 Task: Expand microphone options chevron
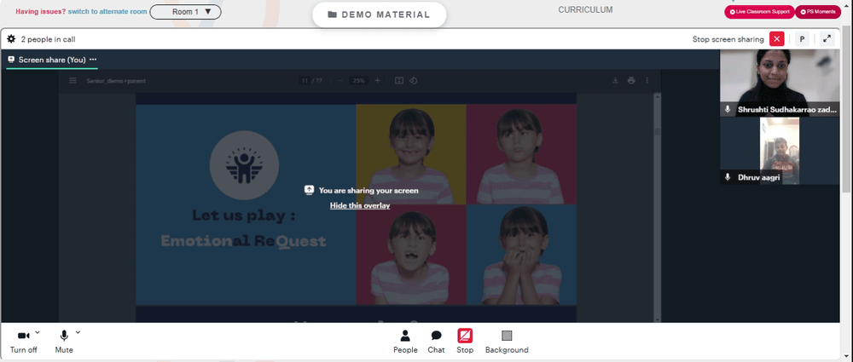click(78, 332)
